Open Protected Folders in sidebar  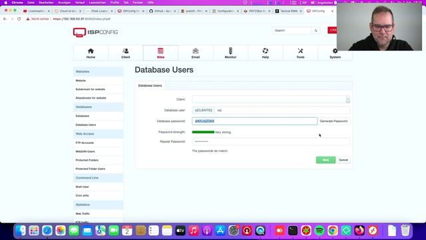coord(87,160)
